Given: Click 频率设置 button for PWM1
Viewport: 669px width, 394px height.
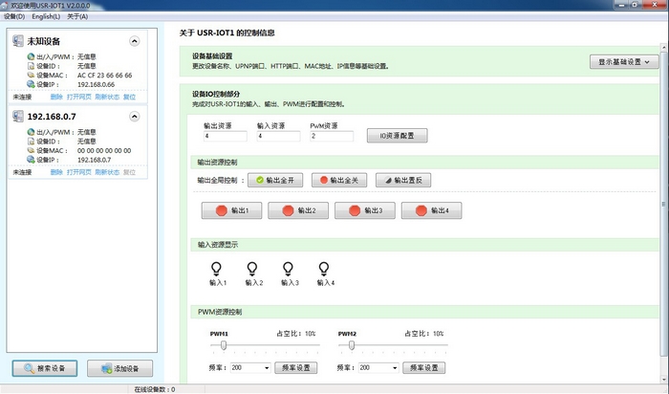Looking at the screenshot, I should (x=295, y=368).
